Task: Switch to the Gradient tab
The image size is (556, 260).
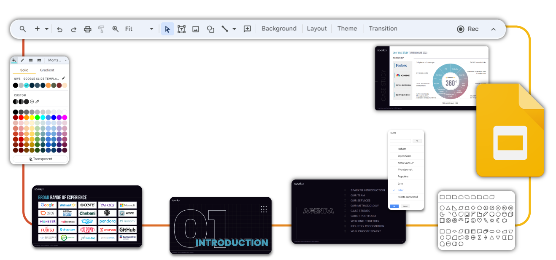Action: (x=47, y=70)
